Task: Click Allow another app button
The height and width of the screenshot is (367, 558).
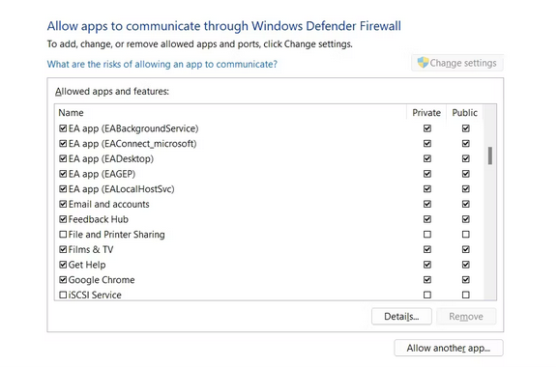Action: [449, 348]
